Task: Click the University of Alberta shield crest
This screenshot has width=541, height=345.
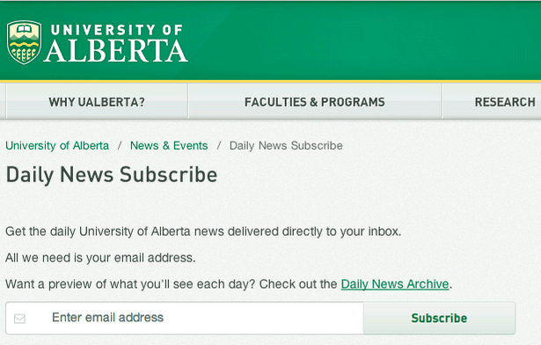Action: pyautogui.click(x=24, y=42)
